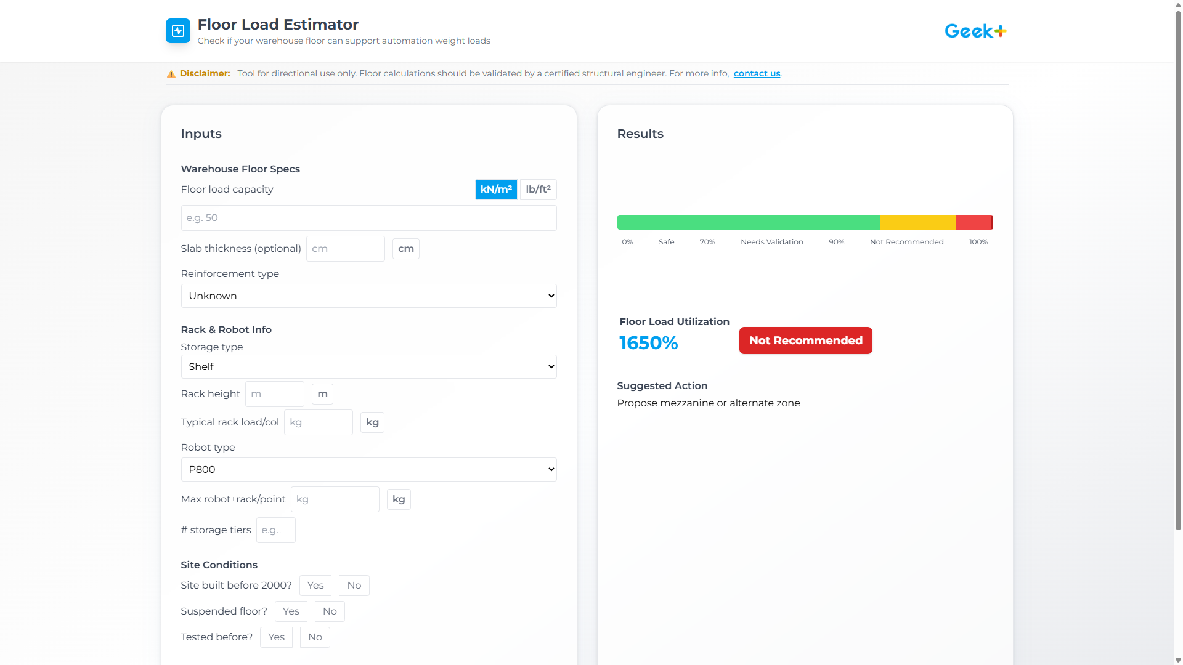1183x665 pixels.
Task: Click the Floor Load Estimator app icon
Action: click(x=178, y=31)
